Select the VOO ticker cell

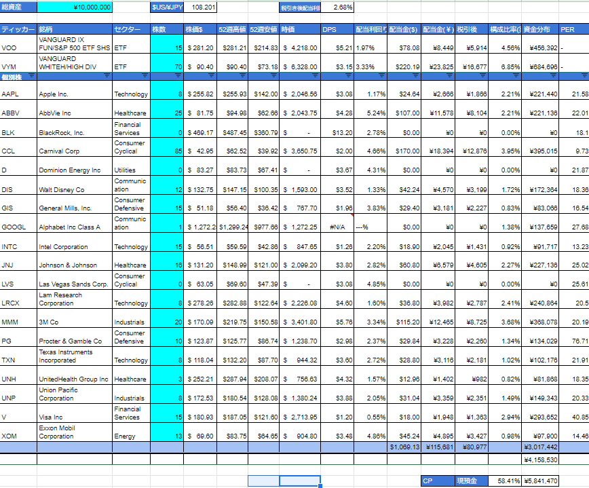18,44
